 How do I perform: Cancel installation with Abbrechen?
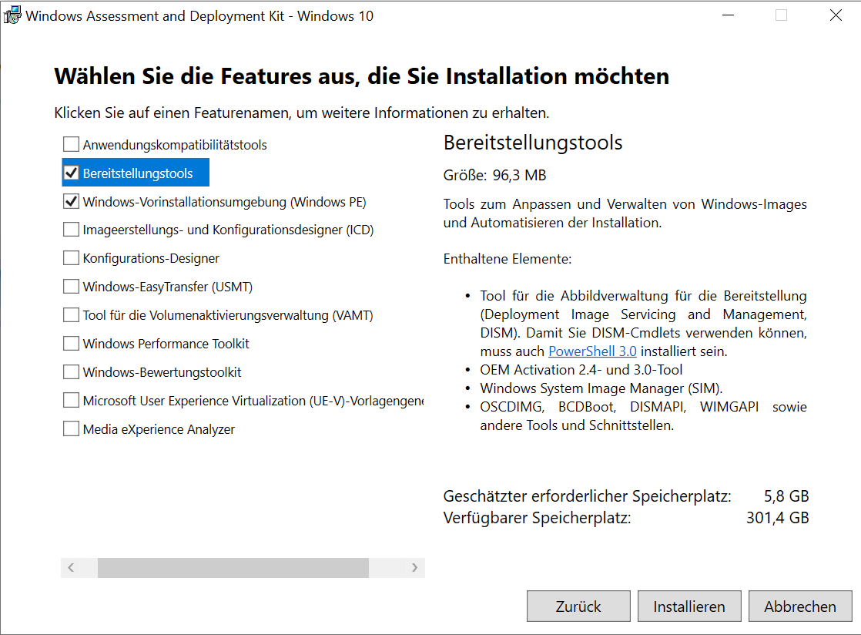coord(799,606)
